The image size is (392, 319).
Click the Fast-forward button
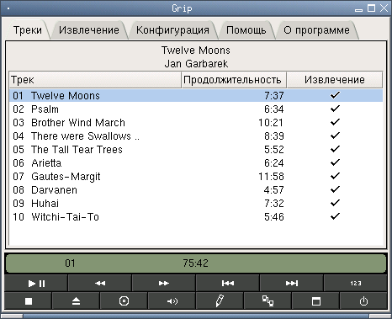pos(164,283)
